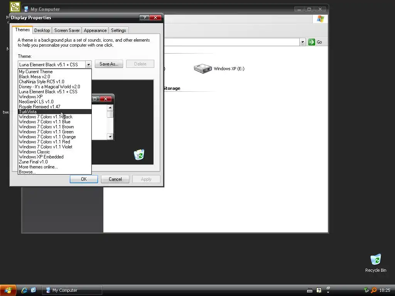The width and height of the screenshot is (395, 296).
Task: Choose ChaNinja Style RC5 v1.0 theme
Action: point(55,82)
